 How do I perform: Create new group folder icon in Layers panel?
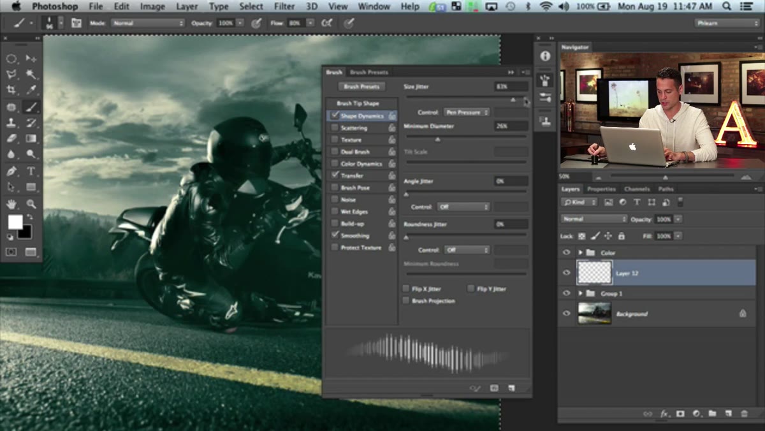(712, 413)
